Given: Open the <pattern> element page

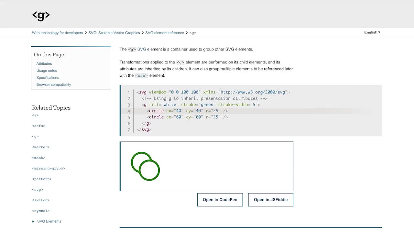Looking at the screenshot, I should (42, 179).
